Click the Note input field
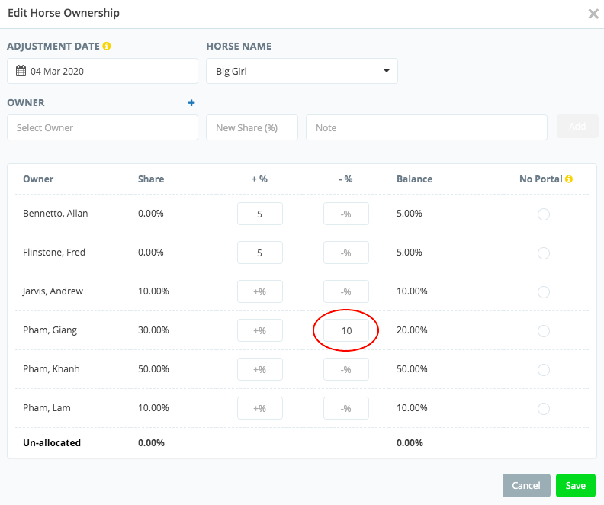 pos(426,127)
